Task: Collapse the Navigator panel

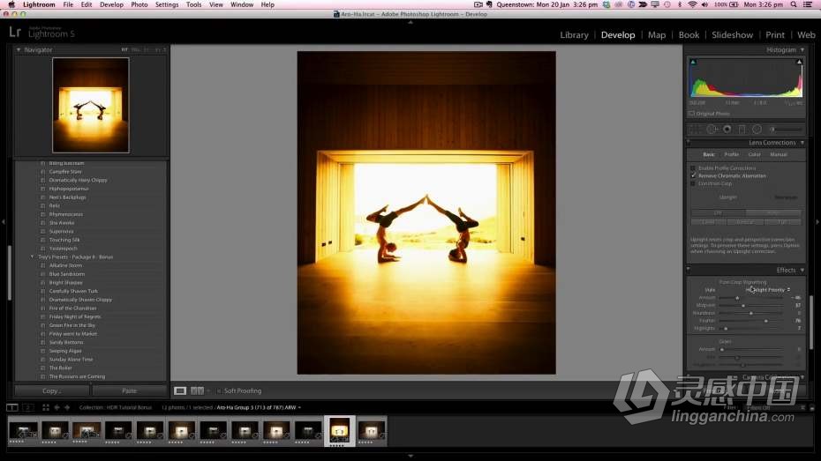Action: point(19,49)
